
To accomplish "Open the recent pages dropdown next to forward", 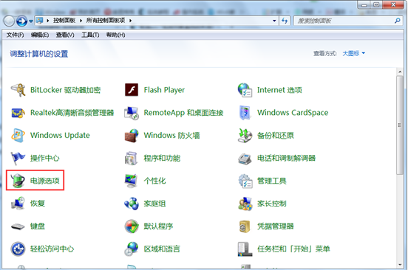I will 31,21.
